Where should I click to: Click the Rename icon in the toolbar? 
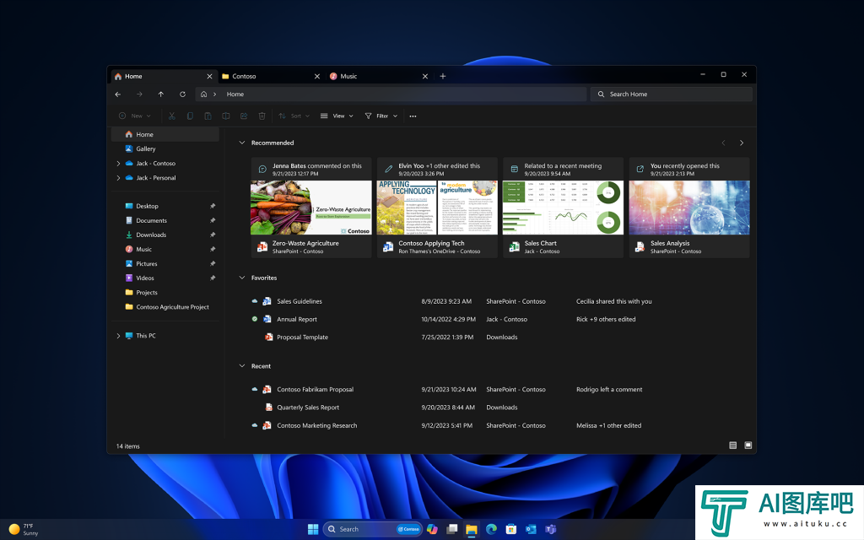(226, 116)
